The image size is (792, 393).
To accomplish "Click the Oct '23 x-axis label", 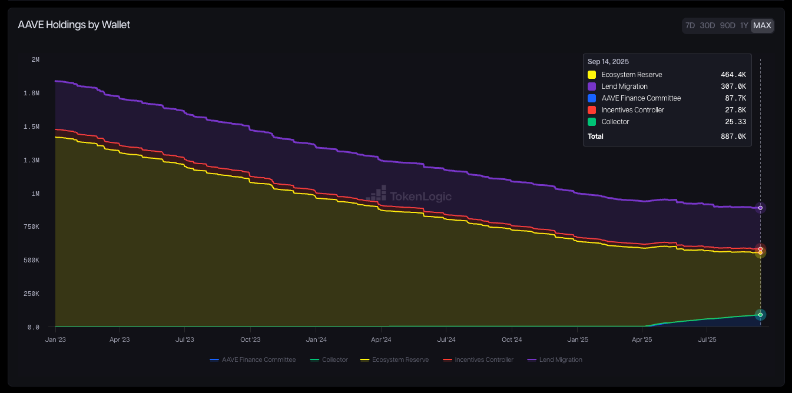I will (x=250, y=339).
